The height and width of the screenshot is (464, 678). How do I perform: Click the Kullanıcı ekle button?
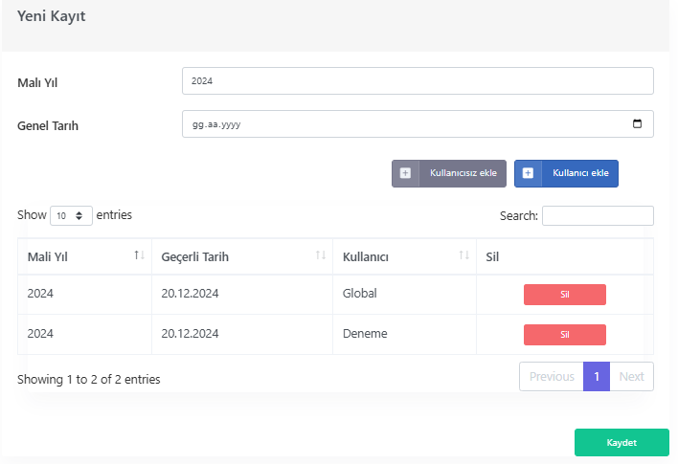tap(566, 173)
